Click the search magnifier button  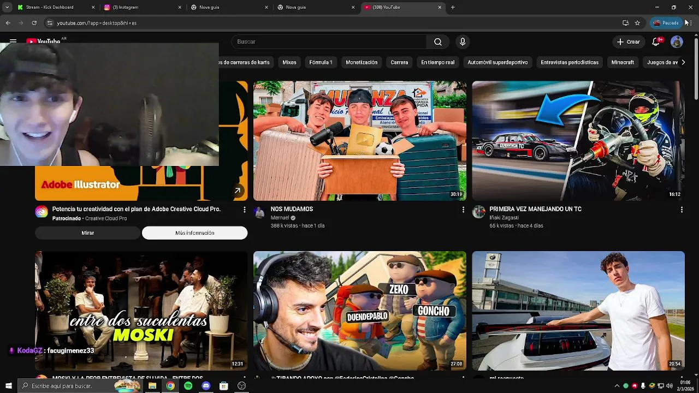438,42
